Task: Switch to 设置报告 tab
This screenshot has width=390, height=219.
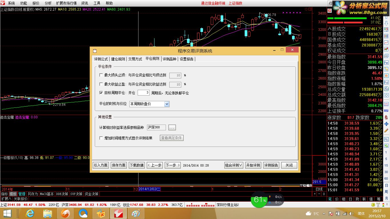Action: point(187,59)
